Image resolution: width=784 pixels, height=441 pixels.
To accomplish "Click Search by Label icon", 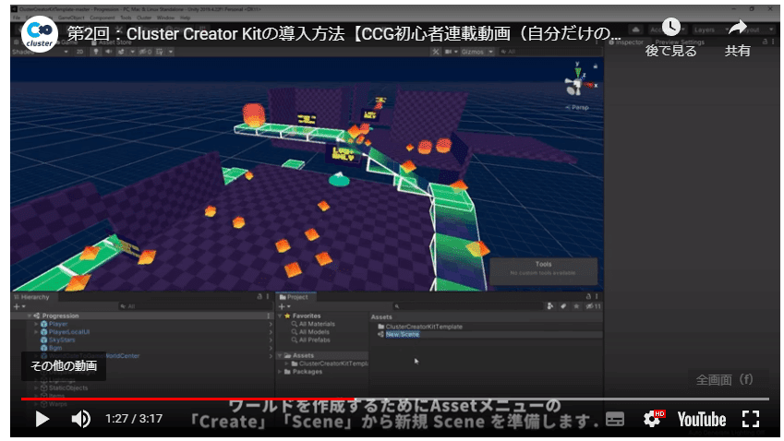I will coord(563,306).
